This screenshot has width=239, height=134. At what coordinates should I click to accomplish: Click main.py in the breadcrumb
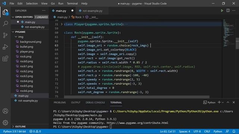pos(62,17)
